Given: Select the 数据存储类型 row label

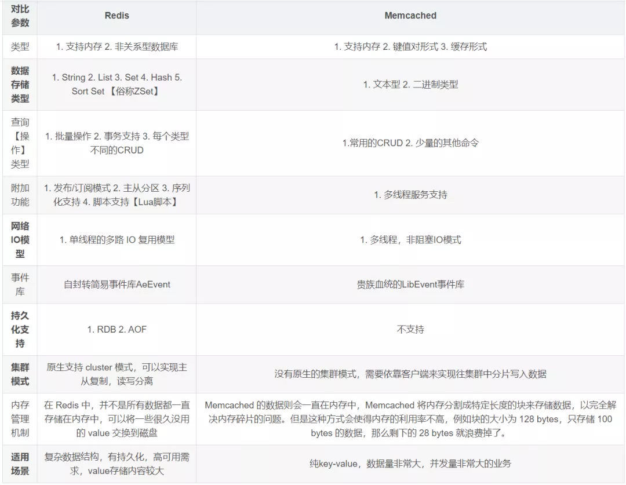Looking at the screenshot, I should pos(20,85).
